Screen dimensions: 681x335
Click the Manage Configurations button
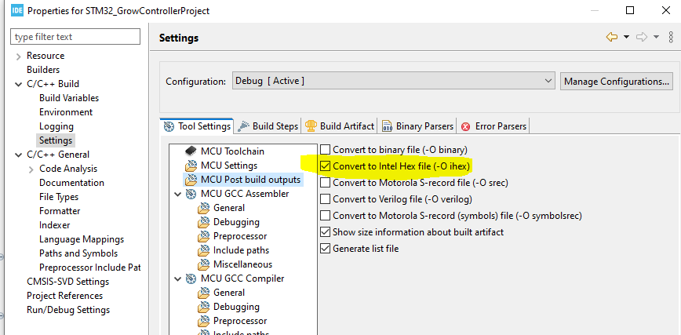617,82
